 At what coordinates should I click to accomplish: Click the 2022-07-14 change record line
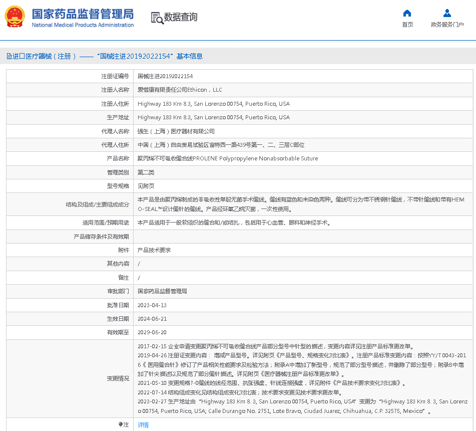(x=240, y=392)
